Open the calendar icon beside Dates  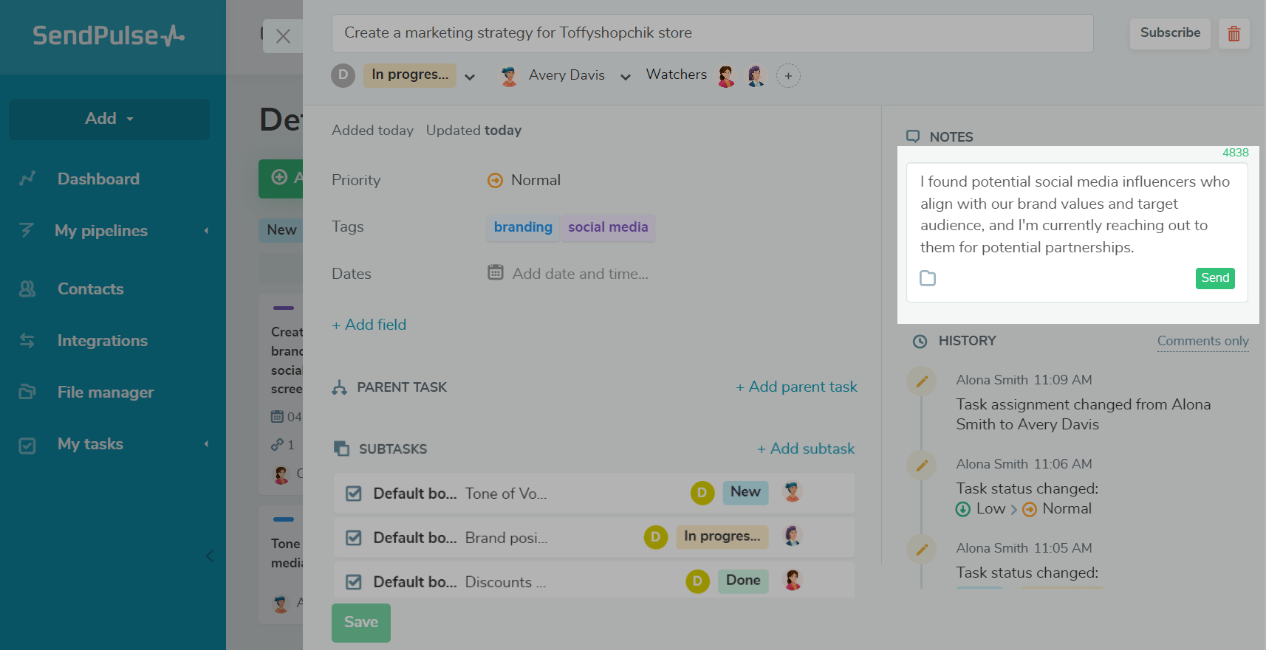click(x=496, y=273)
